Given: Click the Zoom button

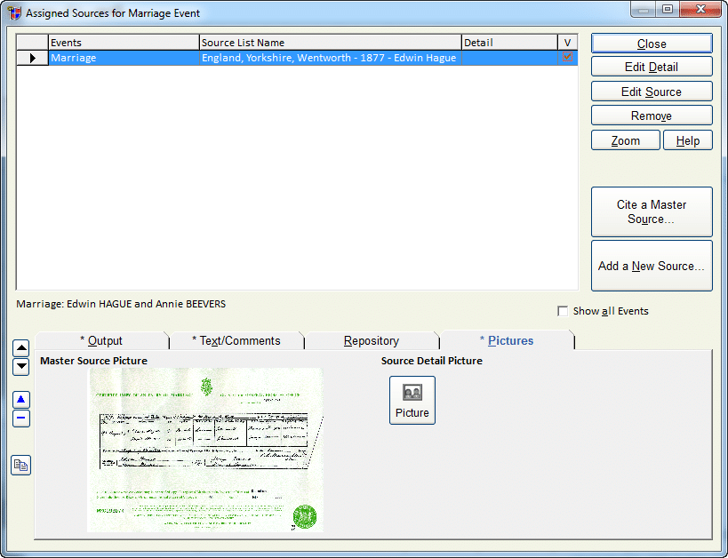Looking at the screenshot, I should click(626, 140).
